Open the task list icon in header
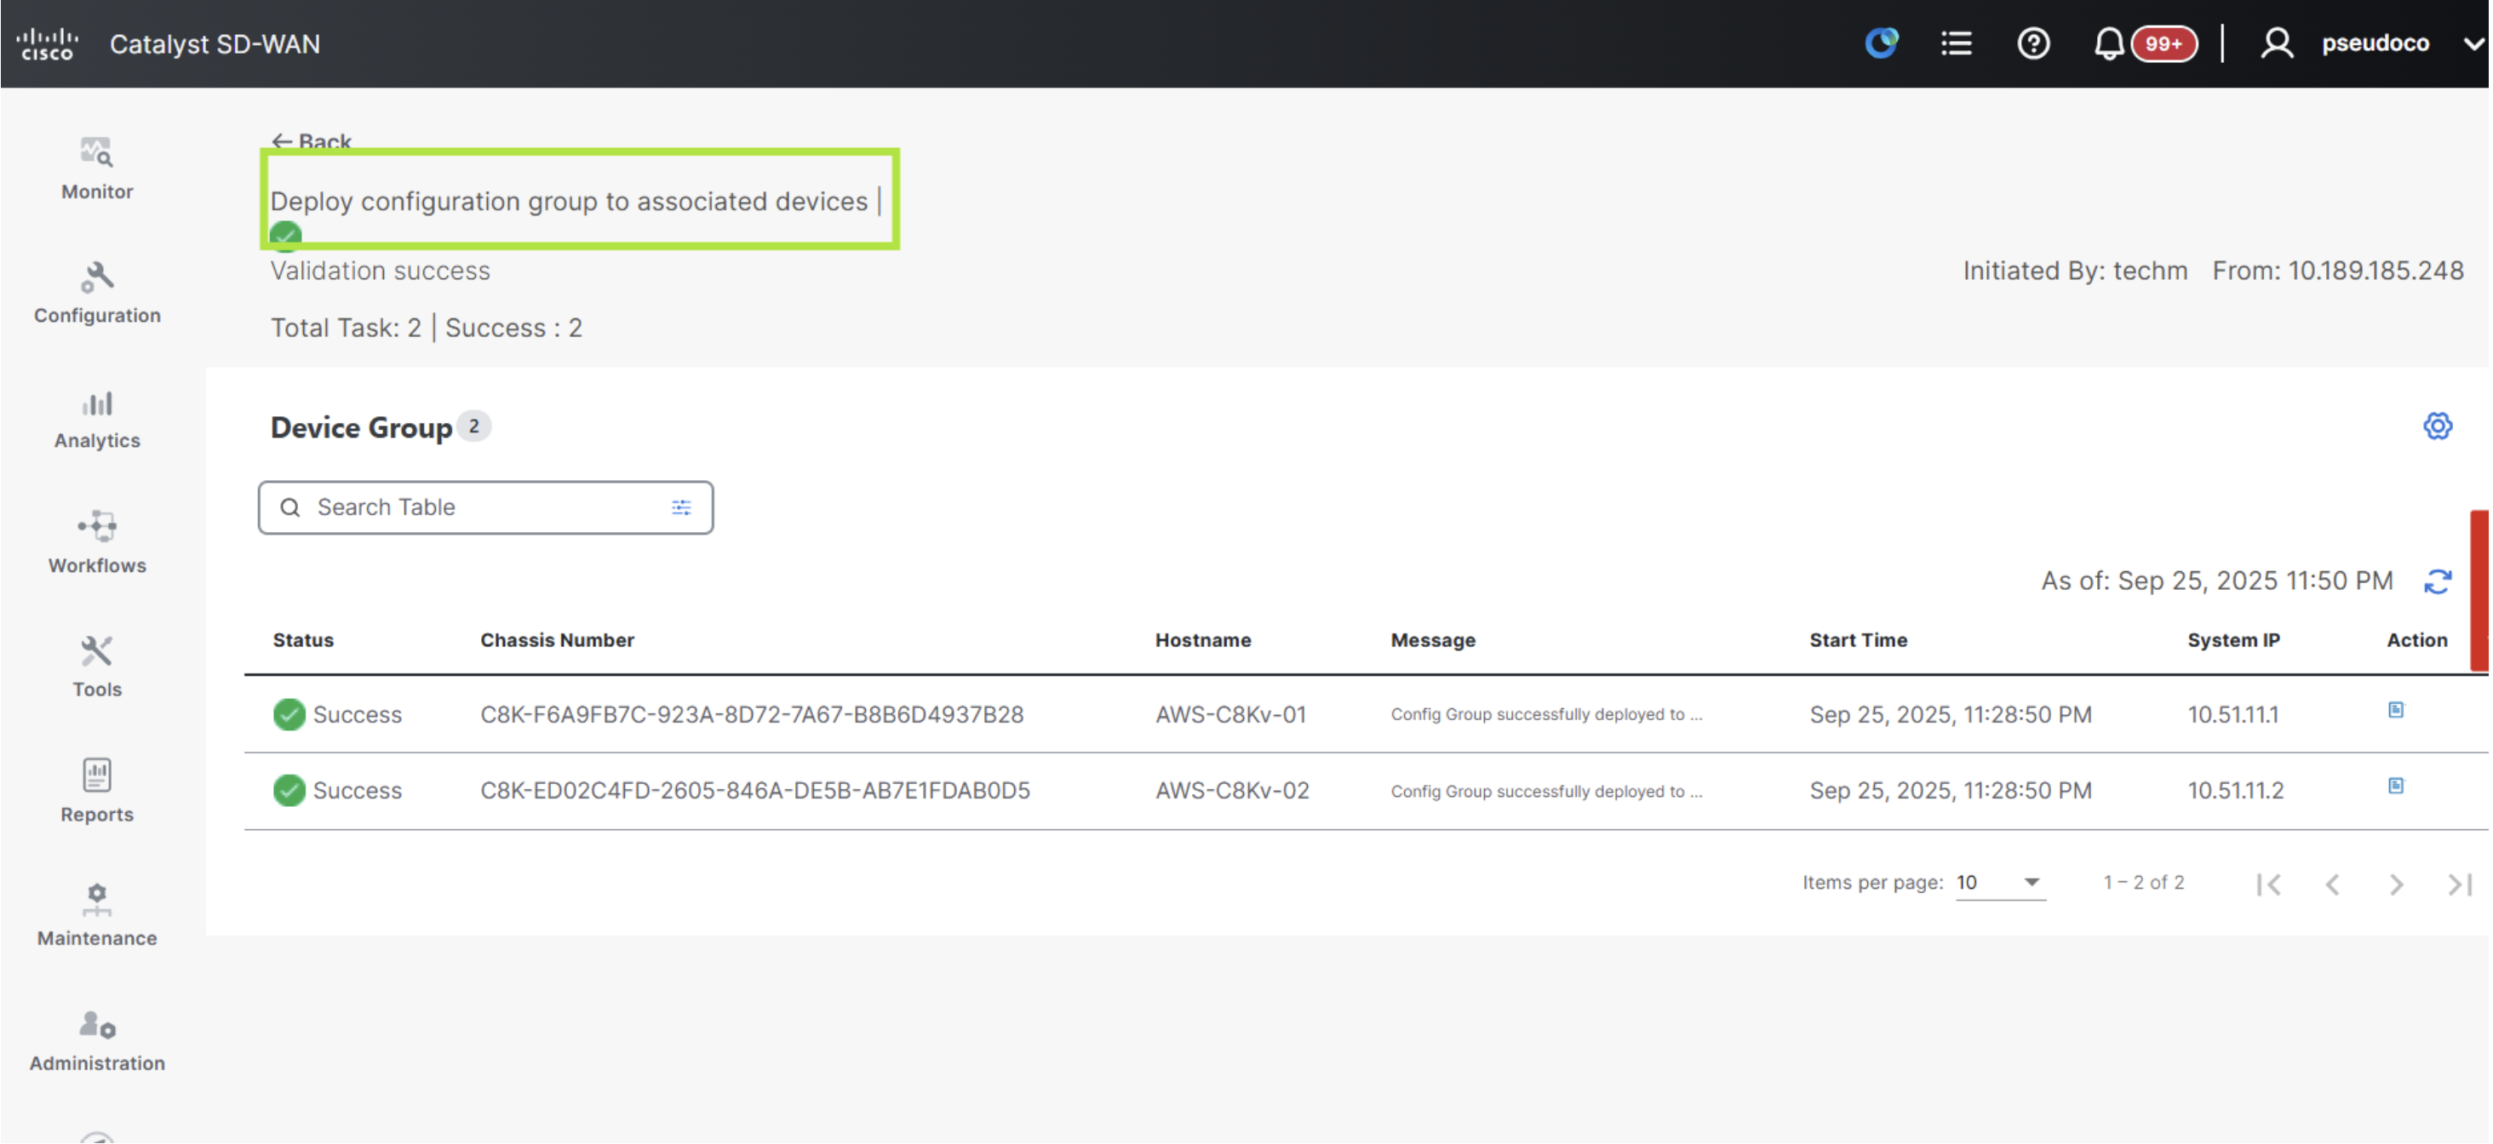Image resolution: width=2493 pixels, height=1144 pixels. pos(1956,43)
